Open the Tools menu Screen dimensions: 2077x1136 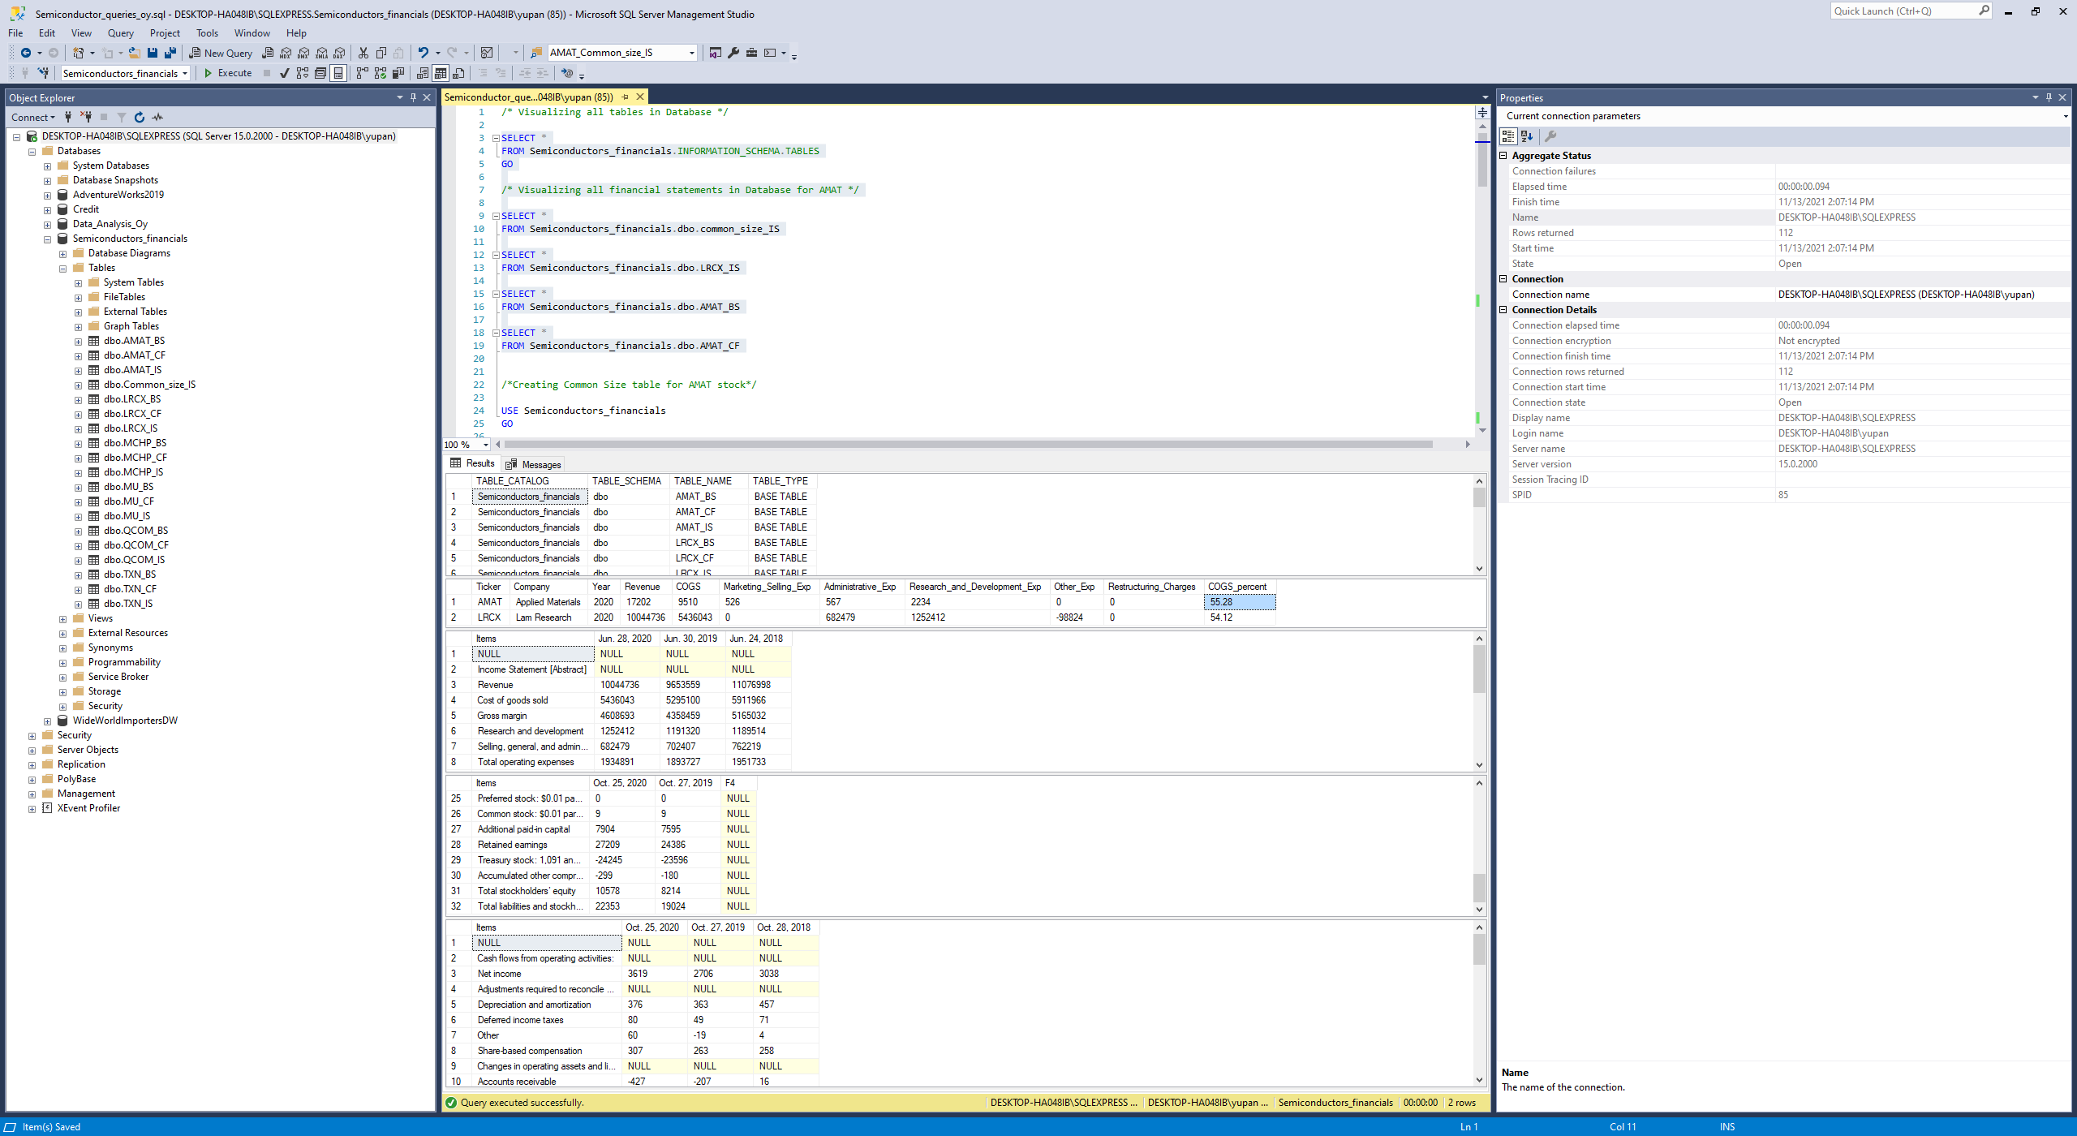point(207,33)
